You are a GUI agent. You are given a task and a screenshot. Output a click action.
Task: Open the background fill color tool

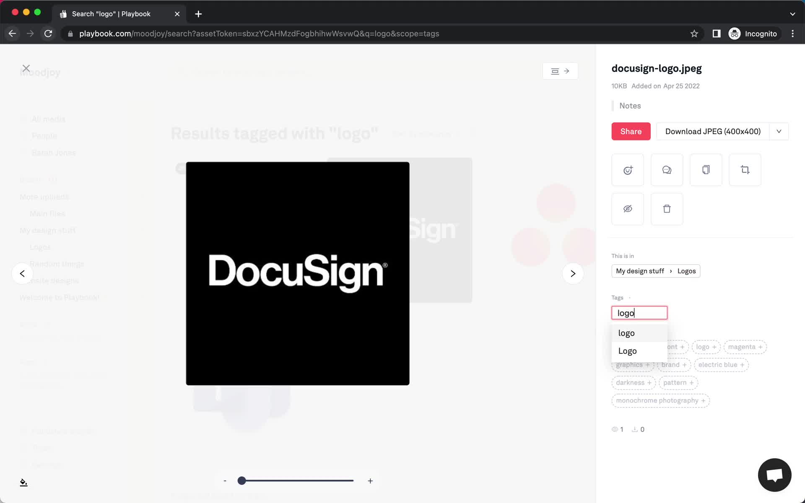tap(23, 482)
